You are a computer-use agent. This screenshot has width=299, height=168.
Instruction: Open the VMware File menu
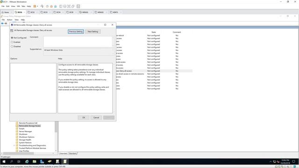click(3, 6)
